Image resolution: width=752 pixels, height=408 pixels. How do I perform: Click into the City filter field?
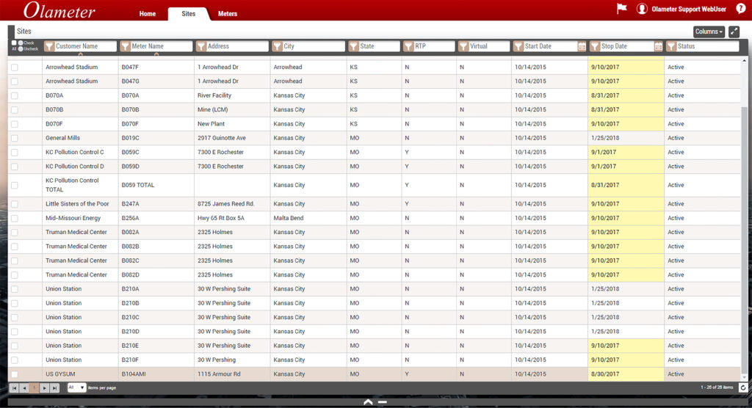click(313, 46)
